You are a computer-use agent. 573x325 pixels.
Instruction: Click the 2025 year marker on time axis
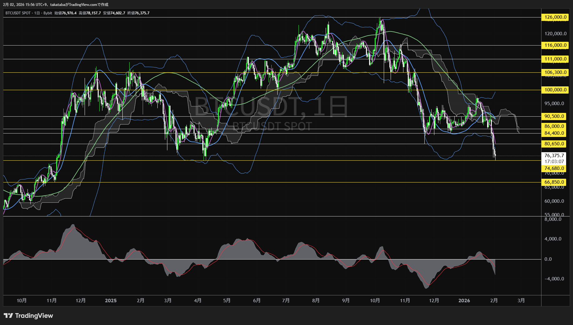[x=111, y=301]
